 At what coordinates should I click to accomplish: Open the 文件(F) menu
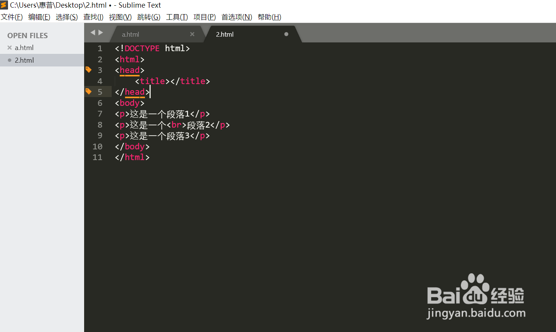click(12, 17)
